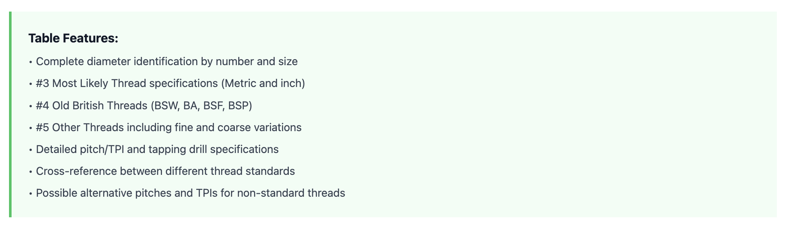Screen dimensions: 785x228
Task: Click the bullet dot before 'Detailed pitch/TPI'
Action: coord(30,150)
